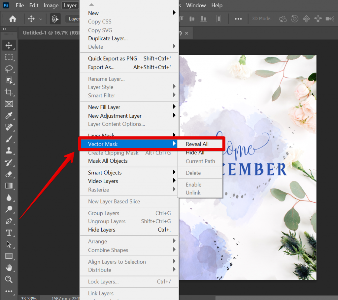This screenshot has height=300, width=338.
Task: Click the three-dots more options button
Action: [x=238, y=19]
